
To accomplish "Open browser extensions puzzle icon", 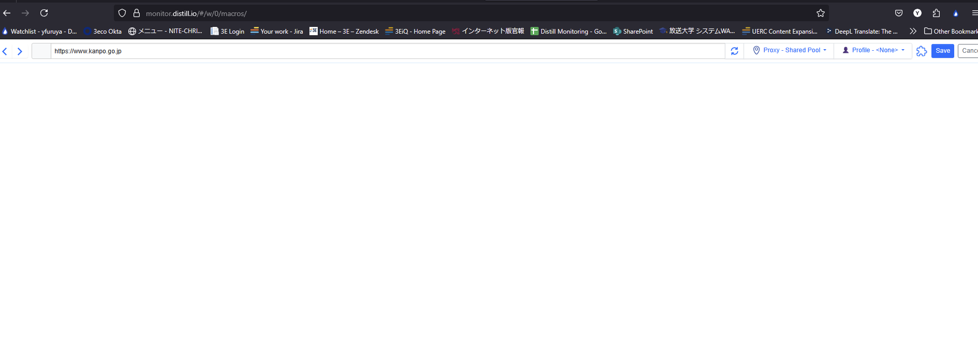I will point(936,13).
